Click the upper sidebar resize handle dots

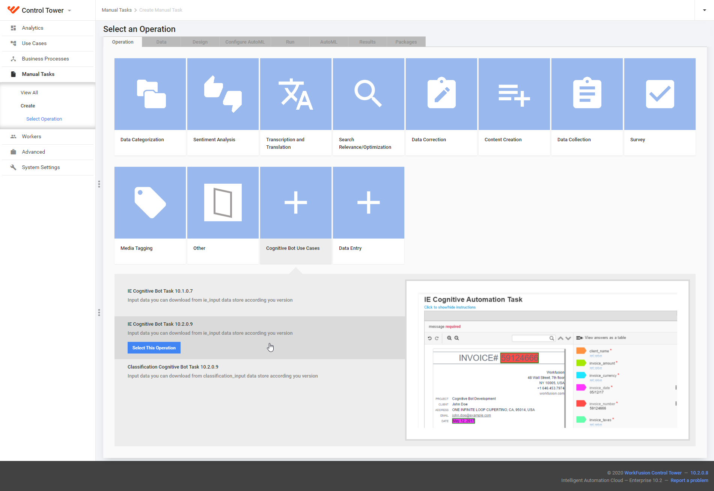99,184
